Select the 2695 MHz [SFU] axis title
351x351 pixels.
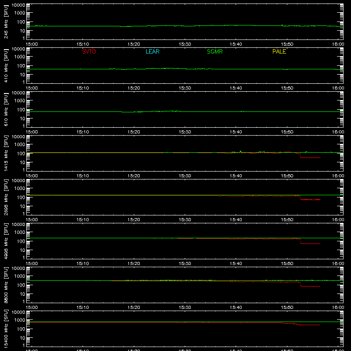6,197
